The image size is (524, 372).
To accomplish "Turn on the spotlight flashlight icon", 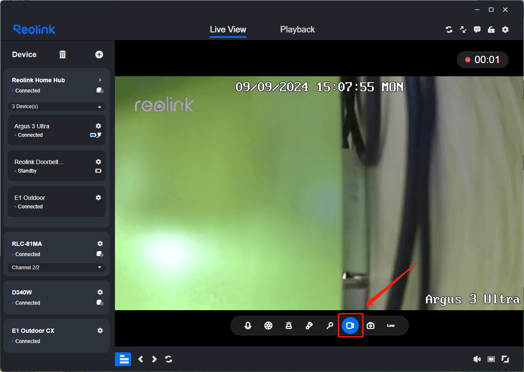I will [309, 326].
